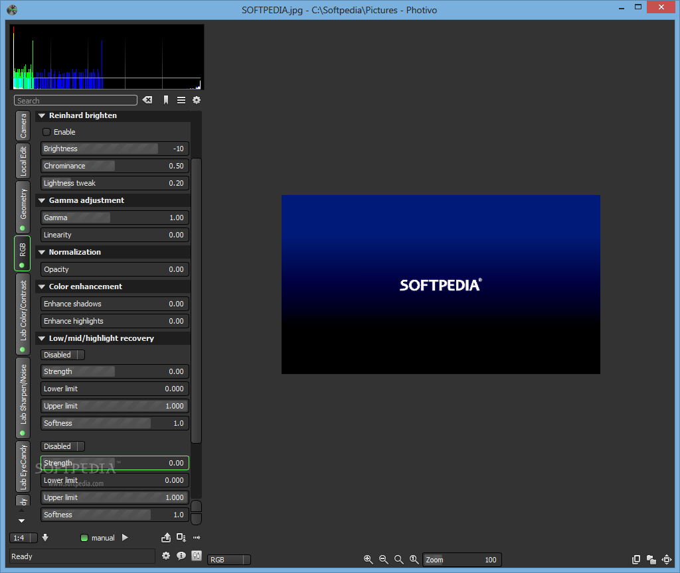680x573 pixels.
Task: Adjust the Brightness slider at -10
Action: point(115,149)
